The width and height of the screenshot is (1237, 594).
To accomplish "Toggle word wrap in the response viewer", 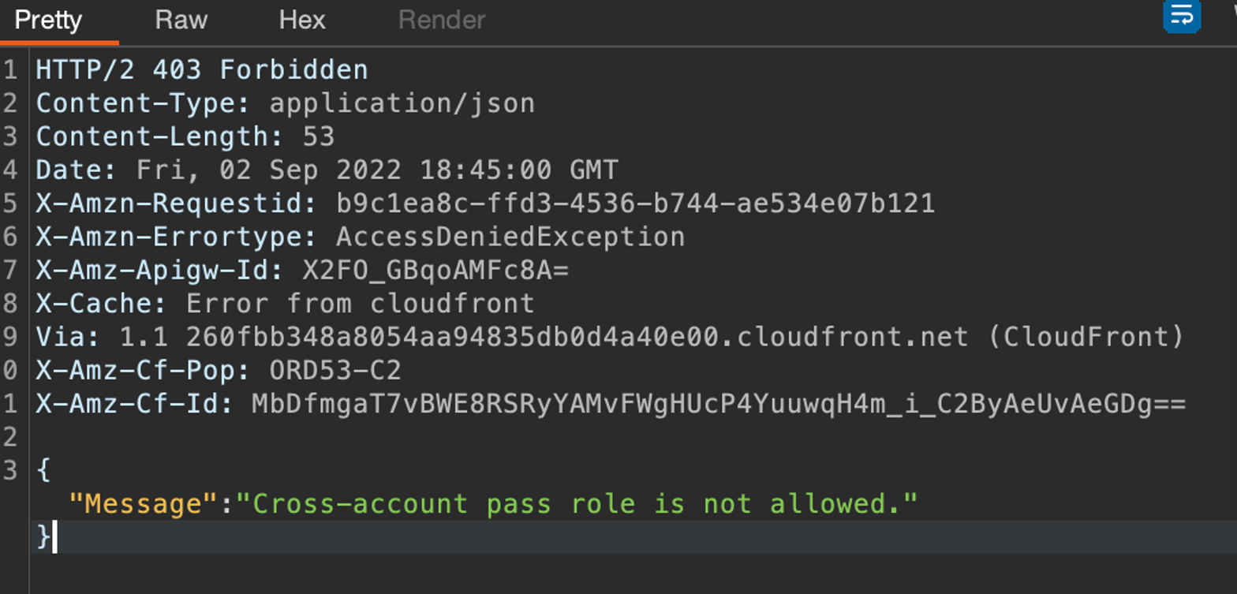I will [1181, 17].
